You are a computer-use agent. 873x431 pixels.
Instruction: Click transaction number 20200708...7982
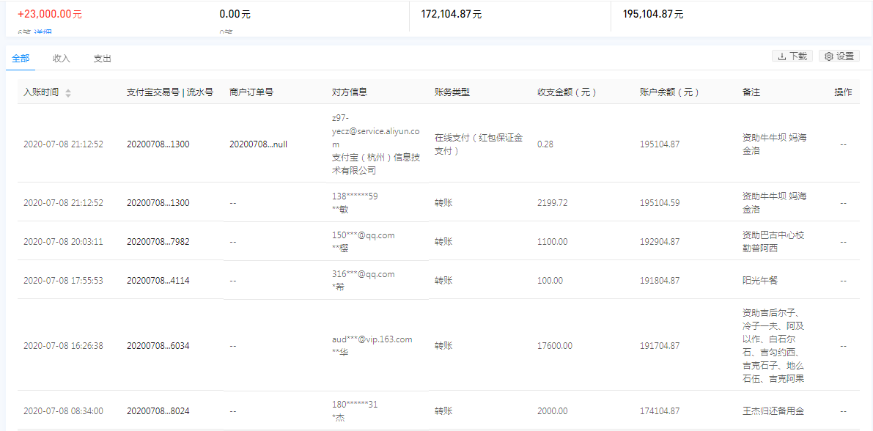pos(158,242)
